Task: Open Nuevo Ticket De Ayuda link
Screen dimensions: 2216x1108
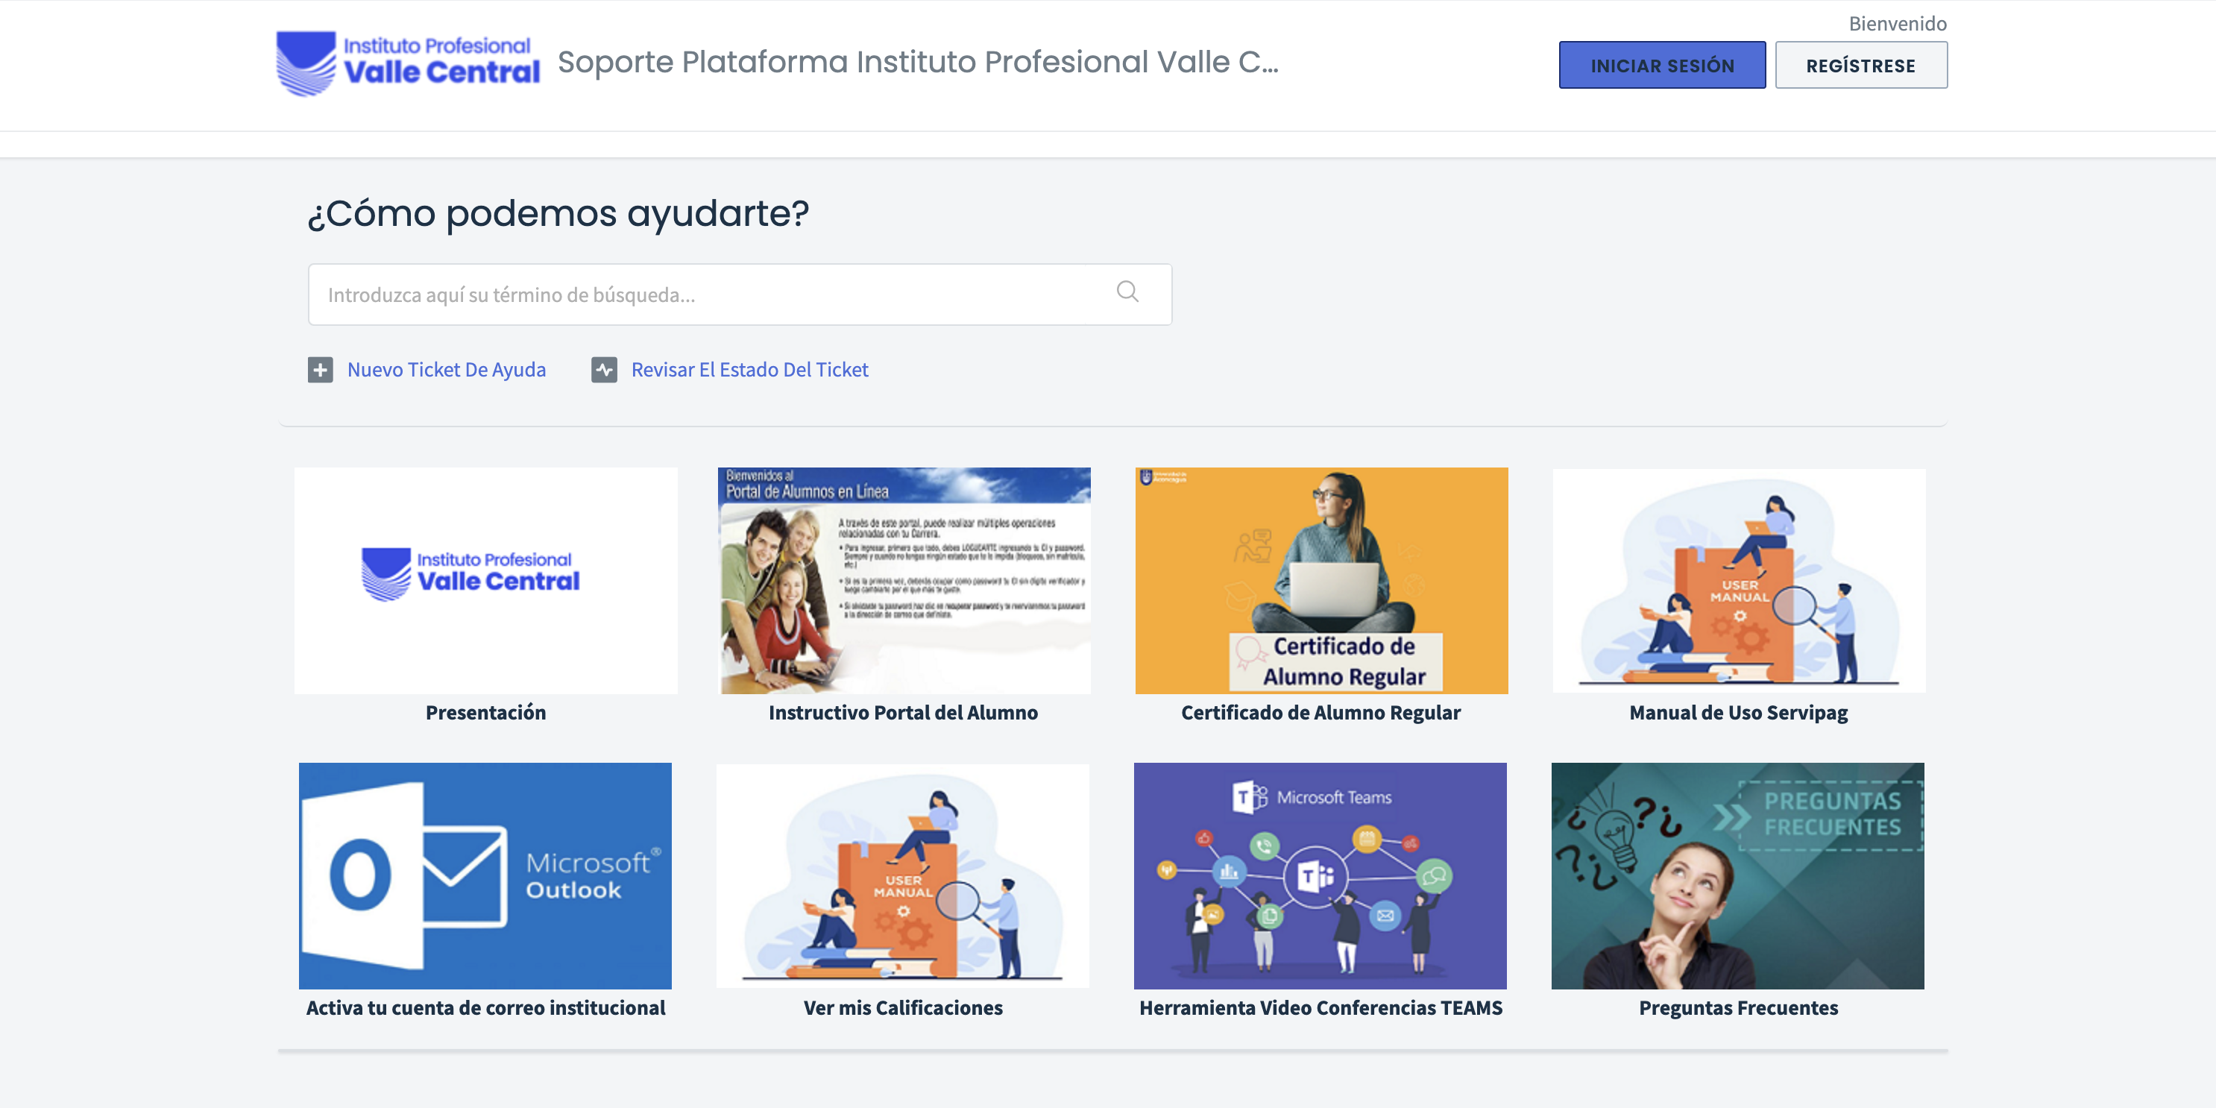Action: (x=447, y=370)
